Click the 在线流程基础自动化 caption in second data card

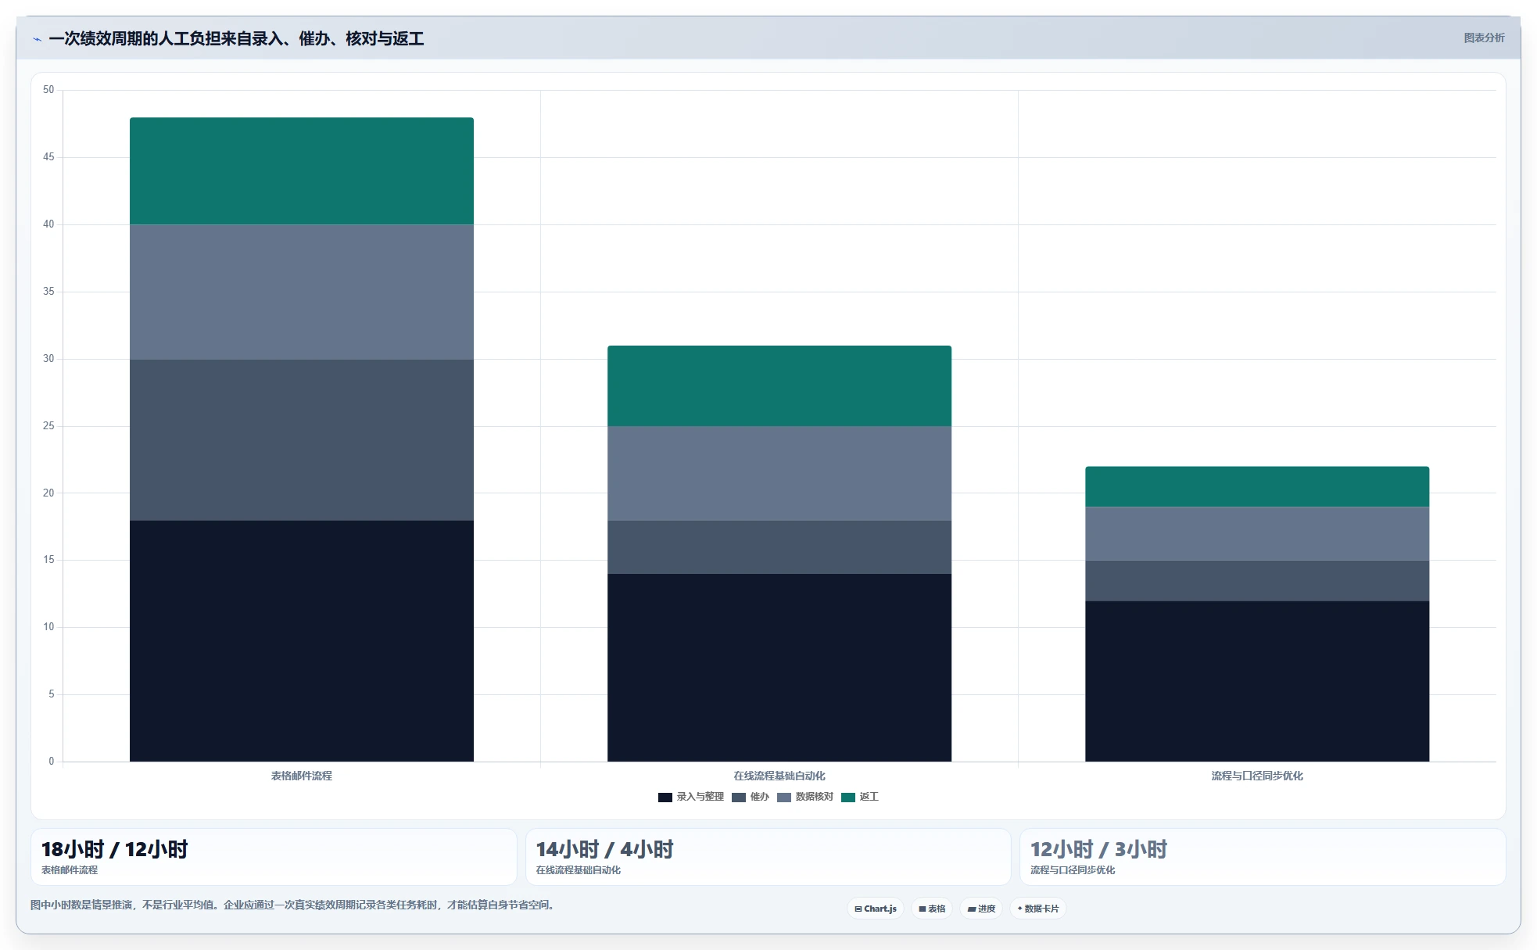(579, 869)
